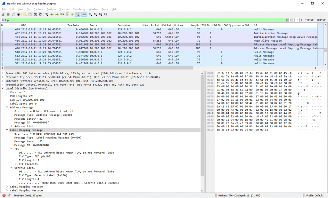Clear the display filter with X button
Screen dimensions: 328x198
point(288,20)
